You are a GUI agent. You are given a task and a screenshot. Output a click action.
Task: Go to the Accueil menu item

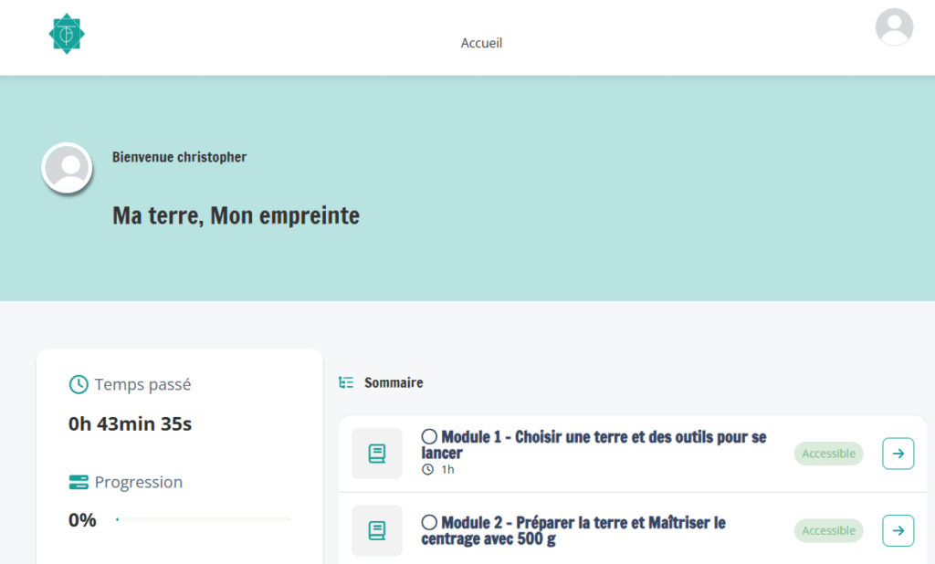click(x=481, y=43)
